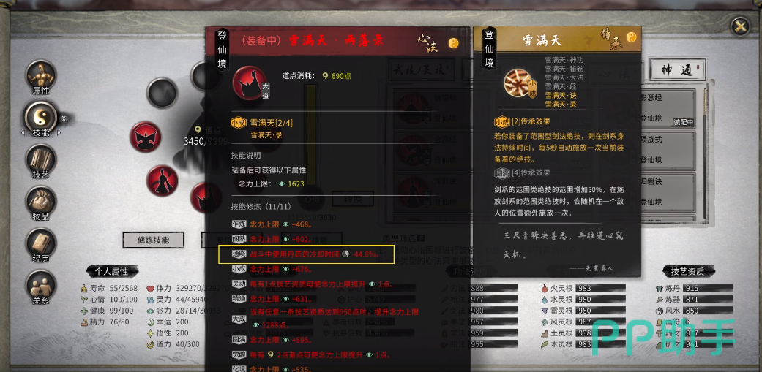Select the empty grey skill slot orb
The width and height of the screenshot is (762, 372).
[x=163, y=92]
